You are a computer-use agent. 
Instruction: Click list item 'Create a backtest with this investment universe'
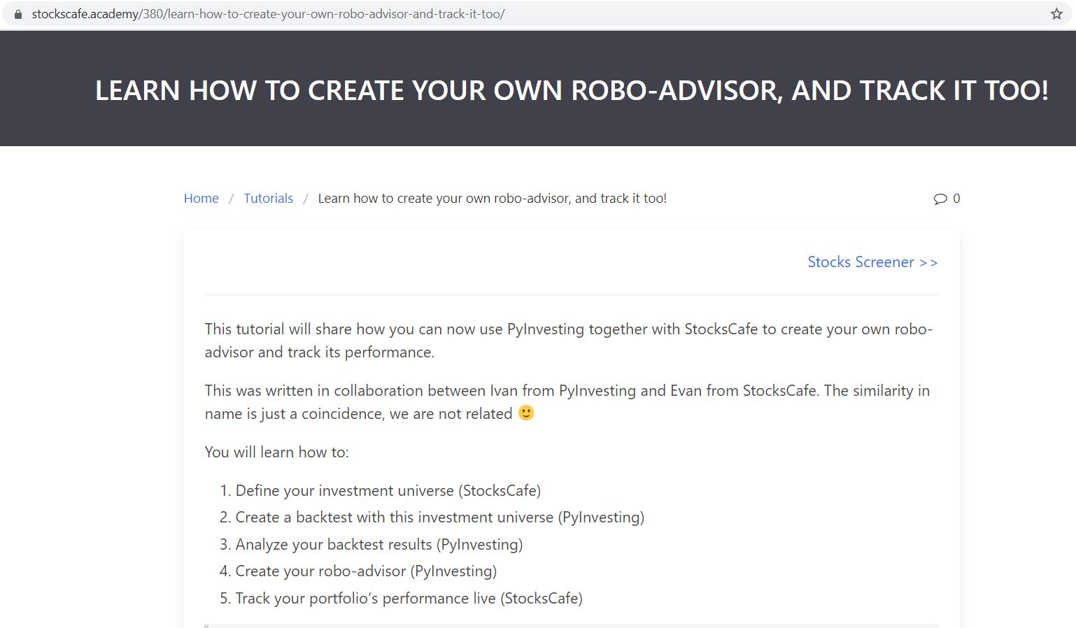(395, 518)
